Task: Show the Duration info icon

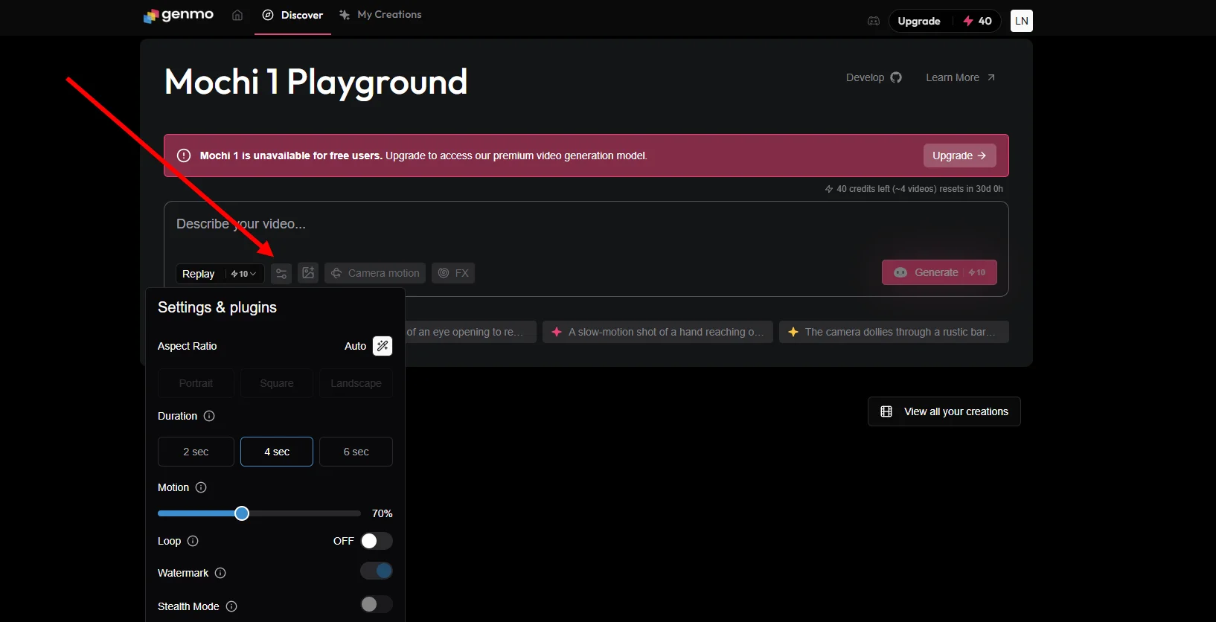Action: coord(209,416)
